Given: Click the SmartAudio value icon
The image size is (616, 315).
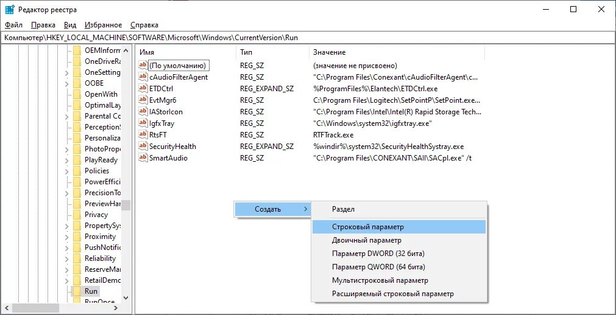Looking at the screenshot, I should (x=143, y=158).
